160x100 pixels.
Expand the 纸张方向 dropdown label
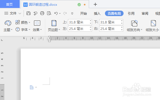pos(135,30)
